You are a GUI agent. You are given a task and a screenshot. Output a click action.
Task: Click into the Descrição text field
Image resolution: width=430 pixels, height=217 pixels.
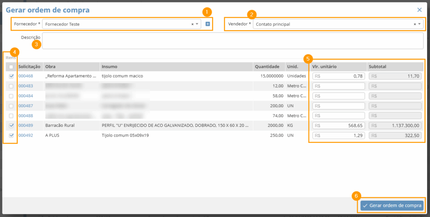233,41
